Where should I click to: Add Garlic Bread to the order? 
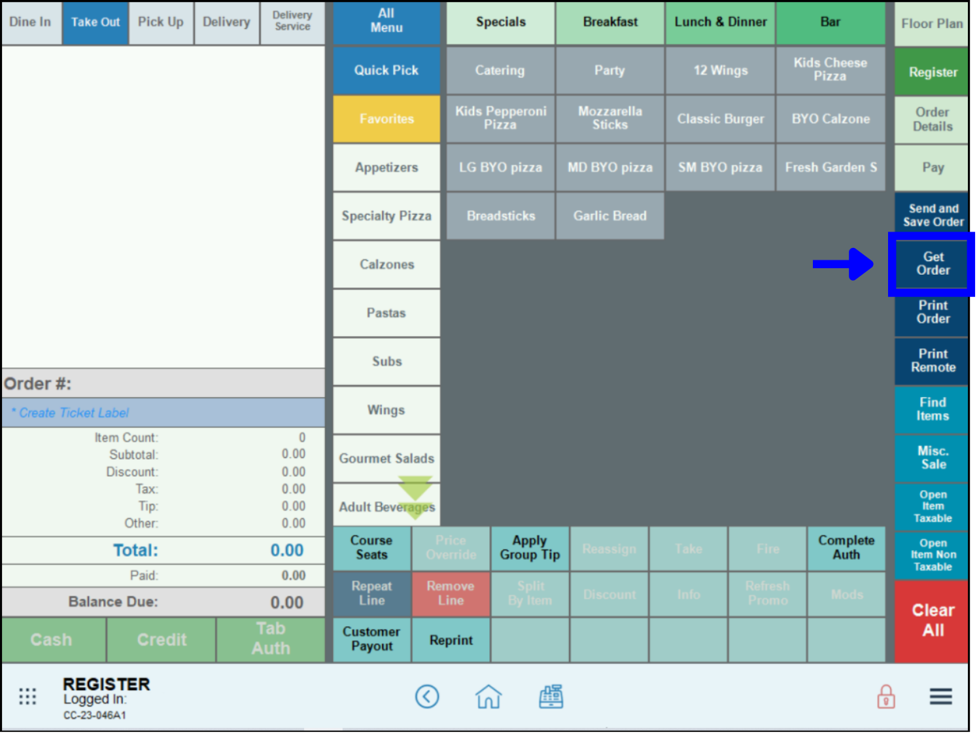610,216
